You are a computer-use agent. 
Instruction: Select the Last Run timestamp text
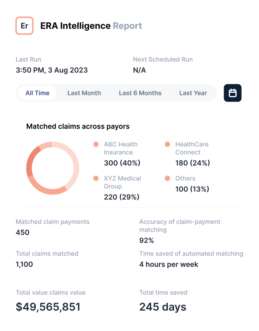click(x=52, y=70)
